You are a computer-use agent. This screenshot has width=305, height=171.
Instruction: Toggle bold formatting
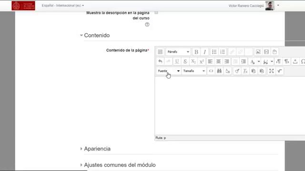[196, 52]
